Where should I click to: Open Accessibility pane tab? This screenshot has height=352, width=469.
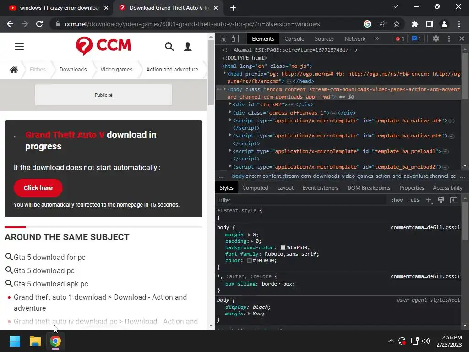(x=447, y=188)
